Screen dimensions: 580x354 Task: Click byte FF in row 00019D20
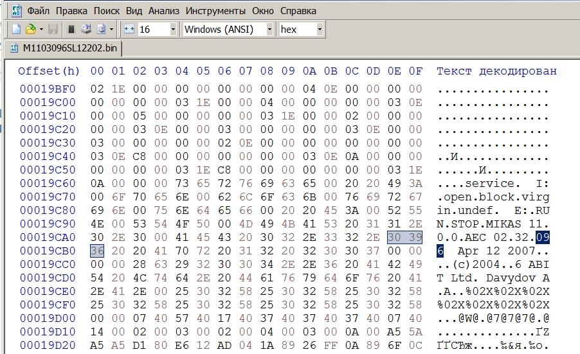(331, 345)
